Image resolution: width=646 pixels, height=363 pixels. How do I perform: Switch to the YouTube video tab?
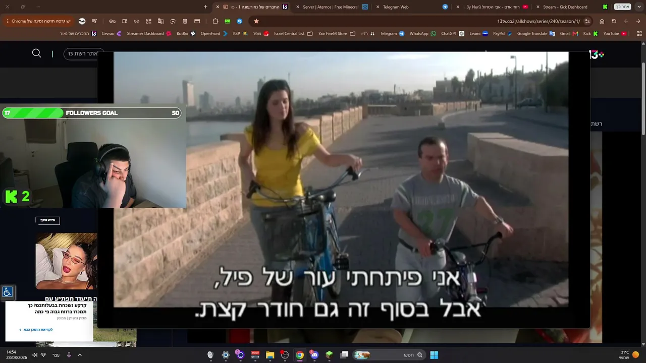coord(492,7)
